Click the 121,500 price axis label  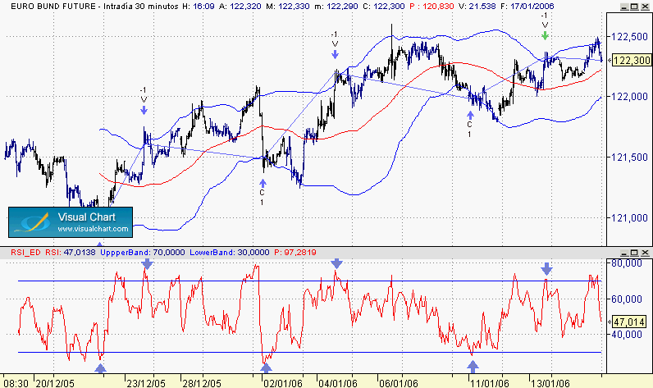[630, 157]
